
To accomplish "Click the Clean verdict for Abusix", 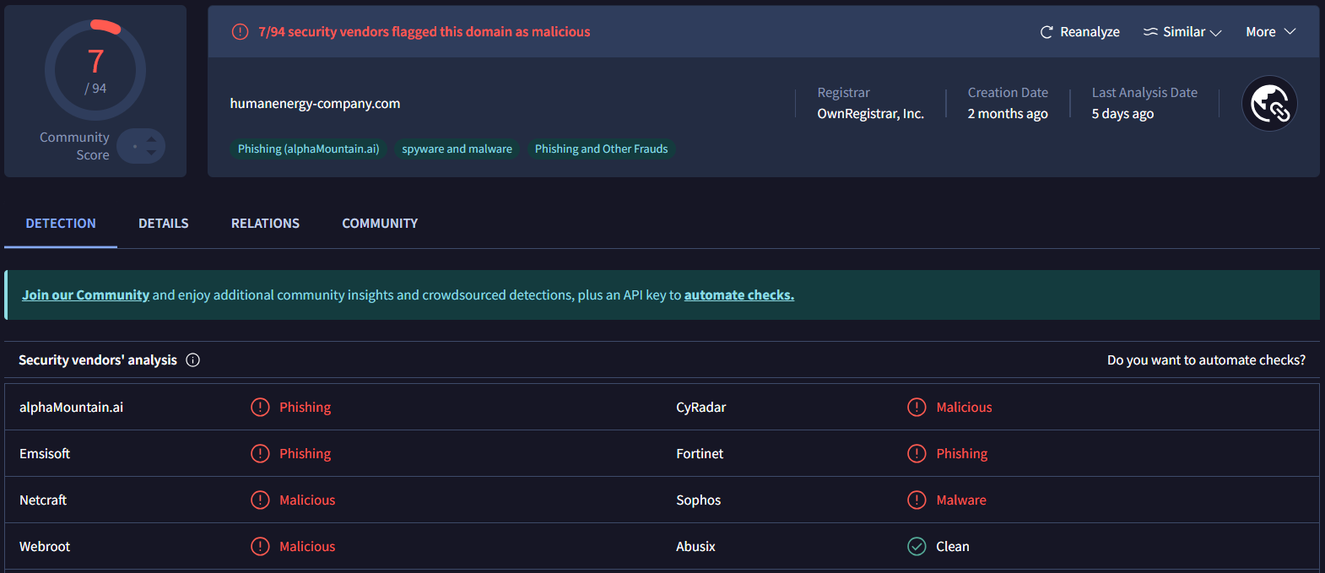I will (x=953, y=547).
